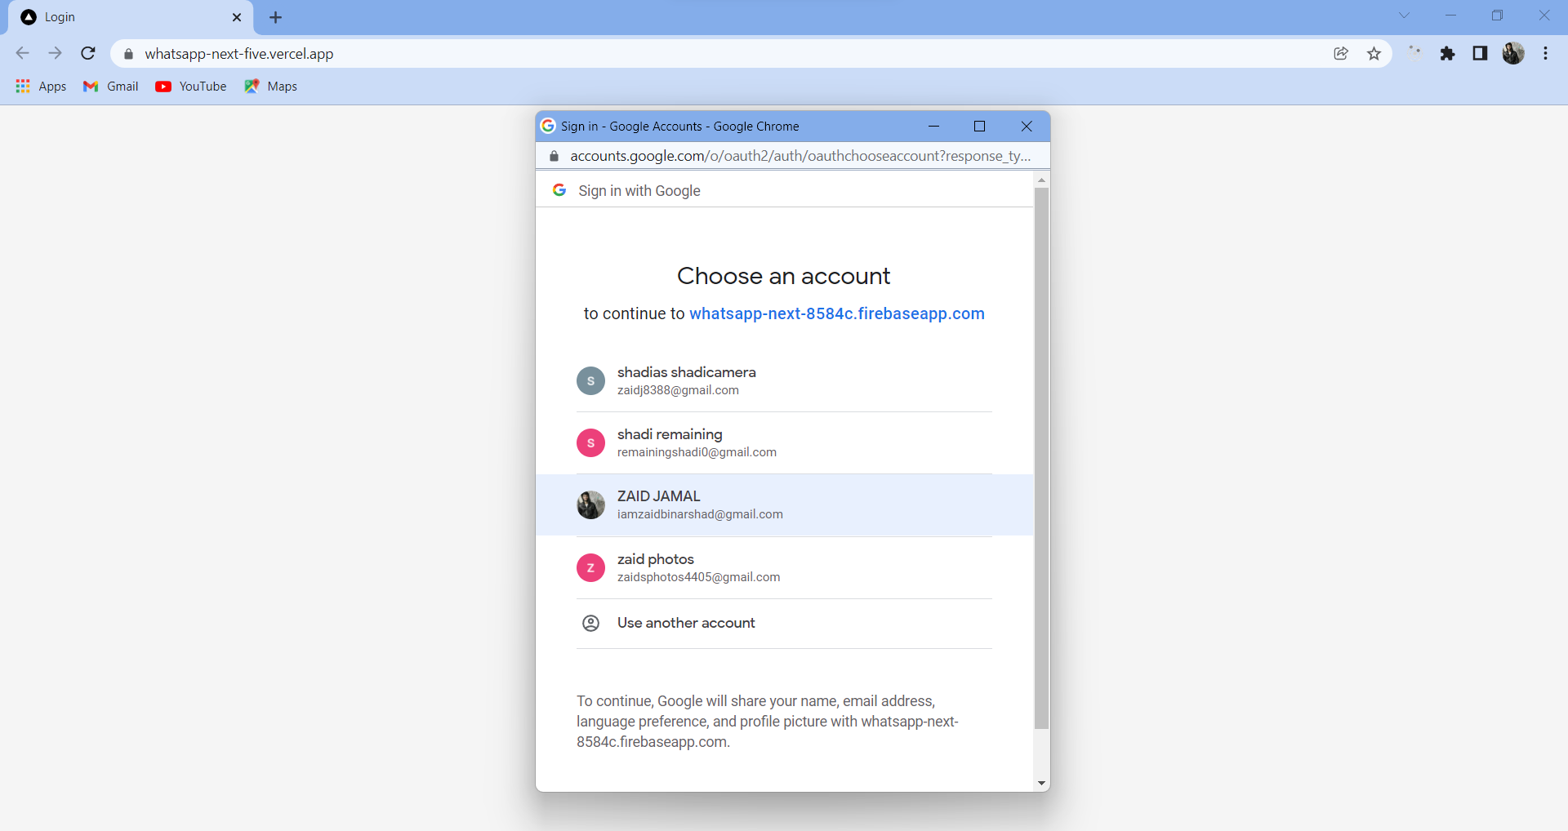
Task: Open the Chrome three-dot menu
Action: click(1545, 53)
